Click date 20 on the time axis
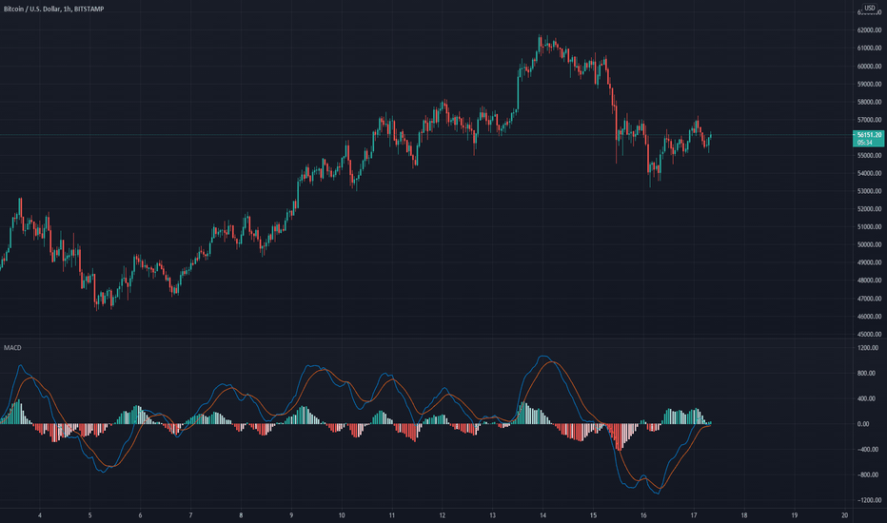Viewport: 887px width, 523px height. (x=844, y=515)
